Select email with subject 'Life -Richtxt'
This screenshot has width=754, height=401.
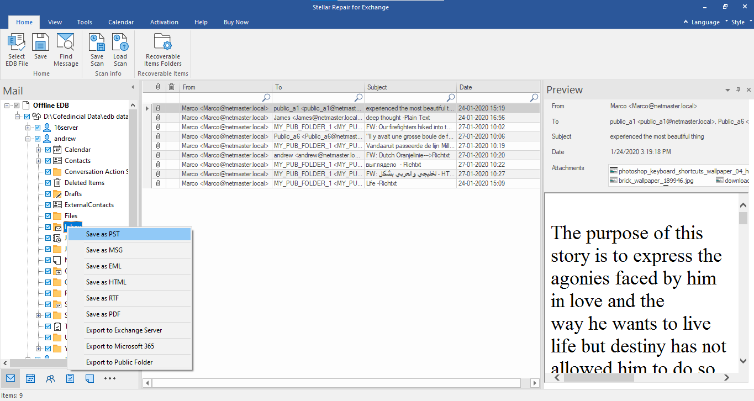click(341, 183)
